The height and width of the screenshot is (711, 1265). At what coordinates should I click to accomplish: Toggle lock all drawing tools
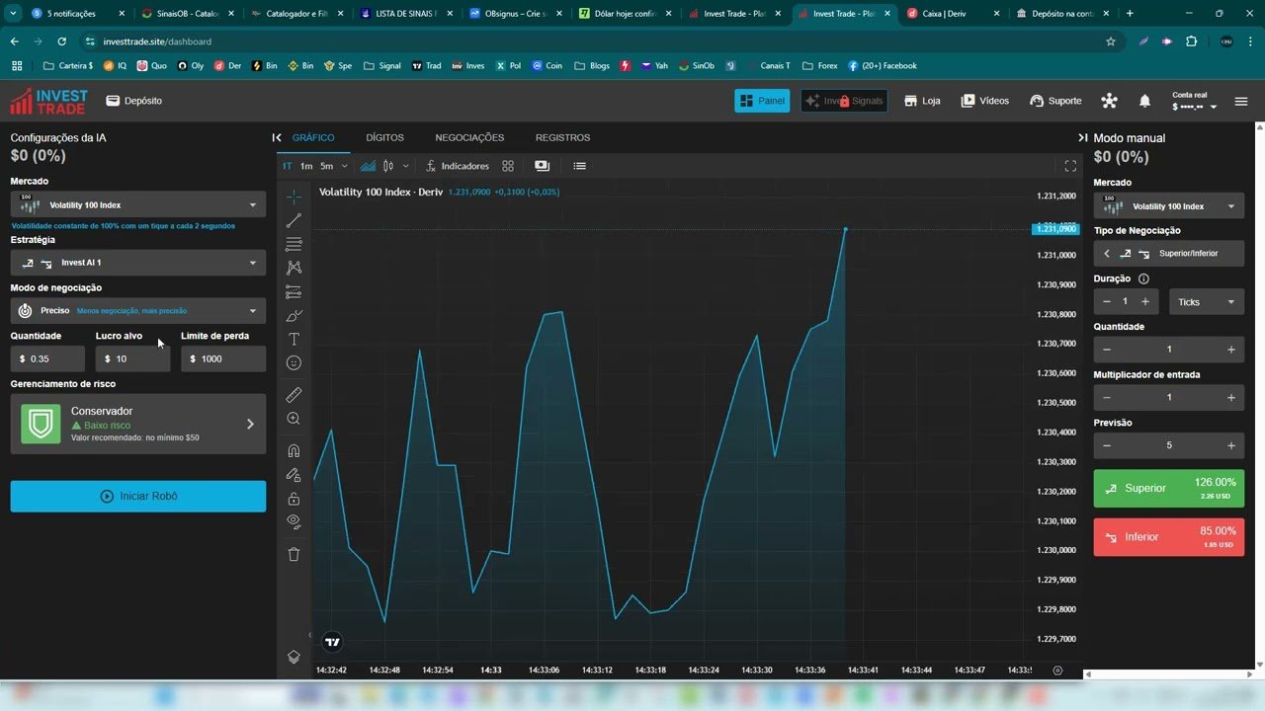(x=294, y=499)
